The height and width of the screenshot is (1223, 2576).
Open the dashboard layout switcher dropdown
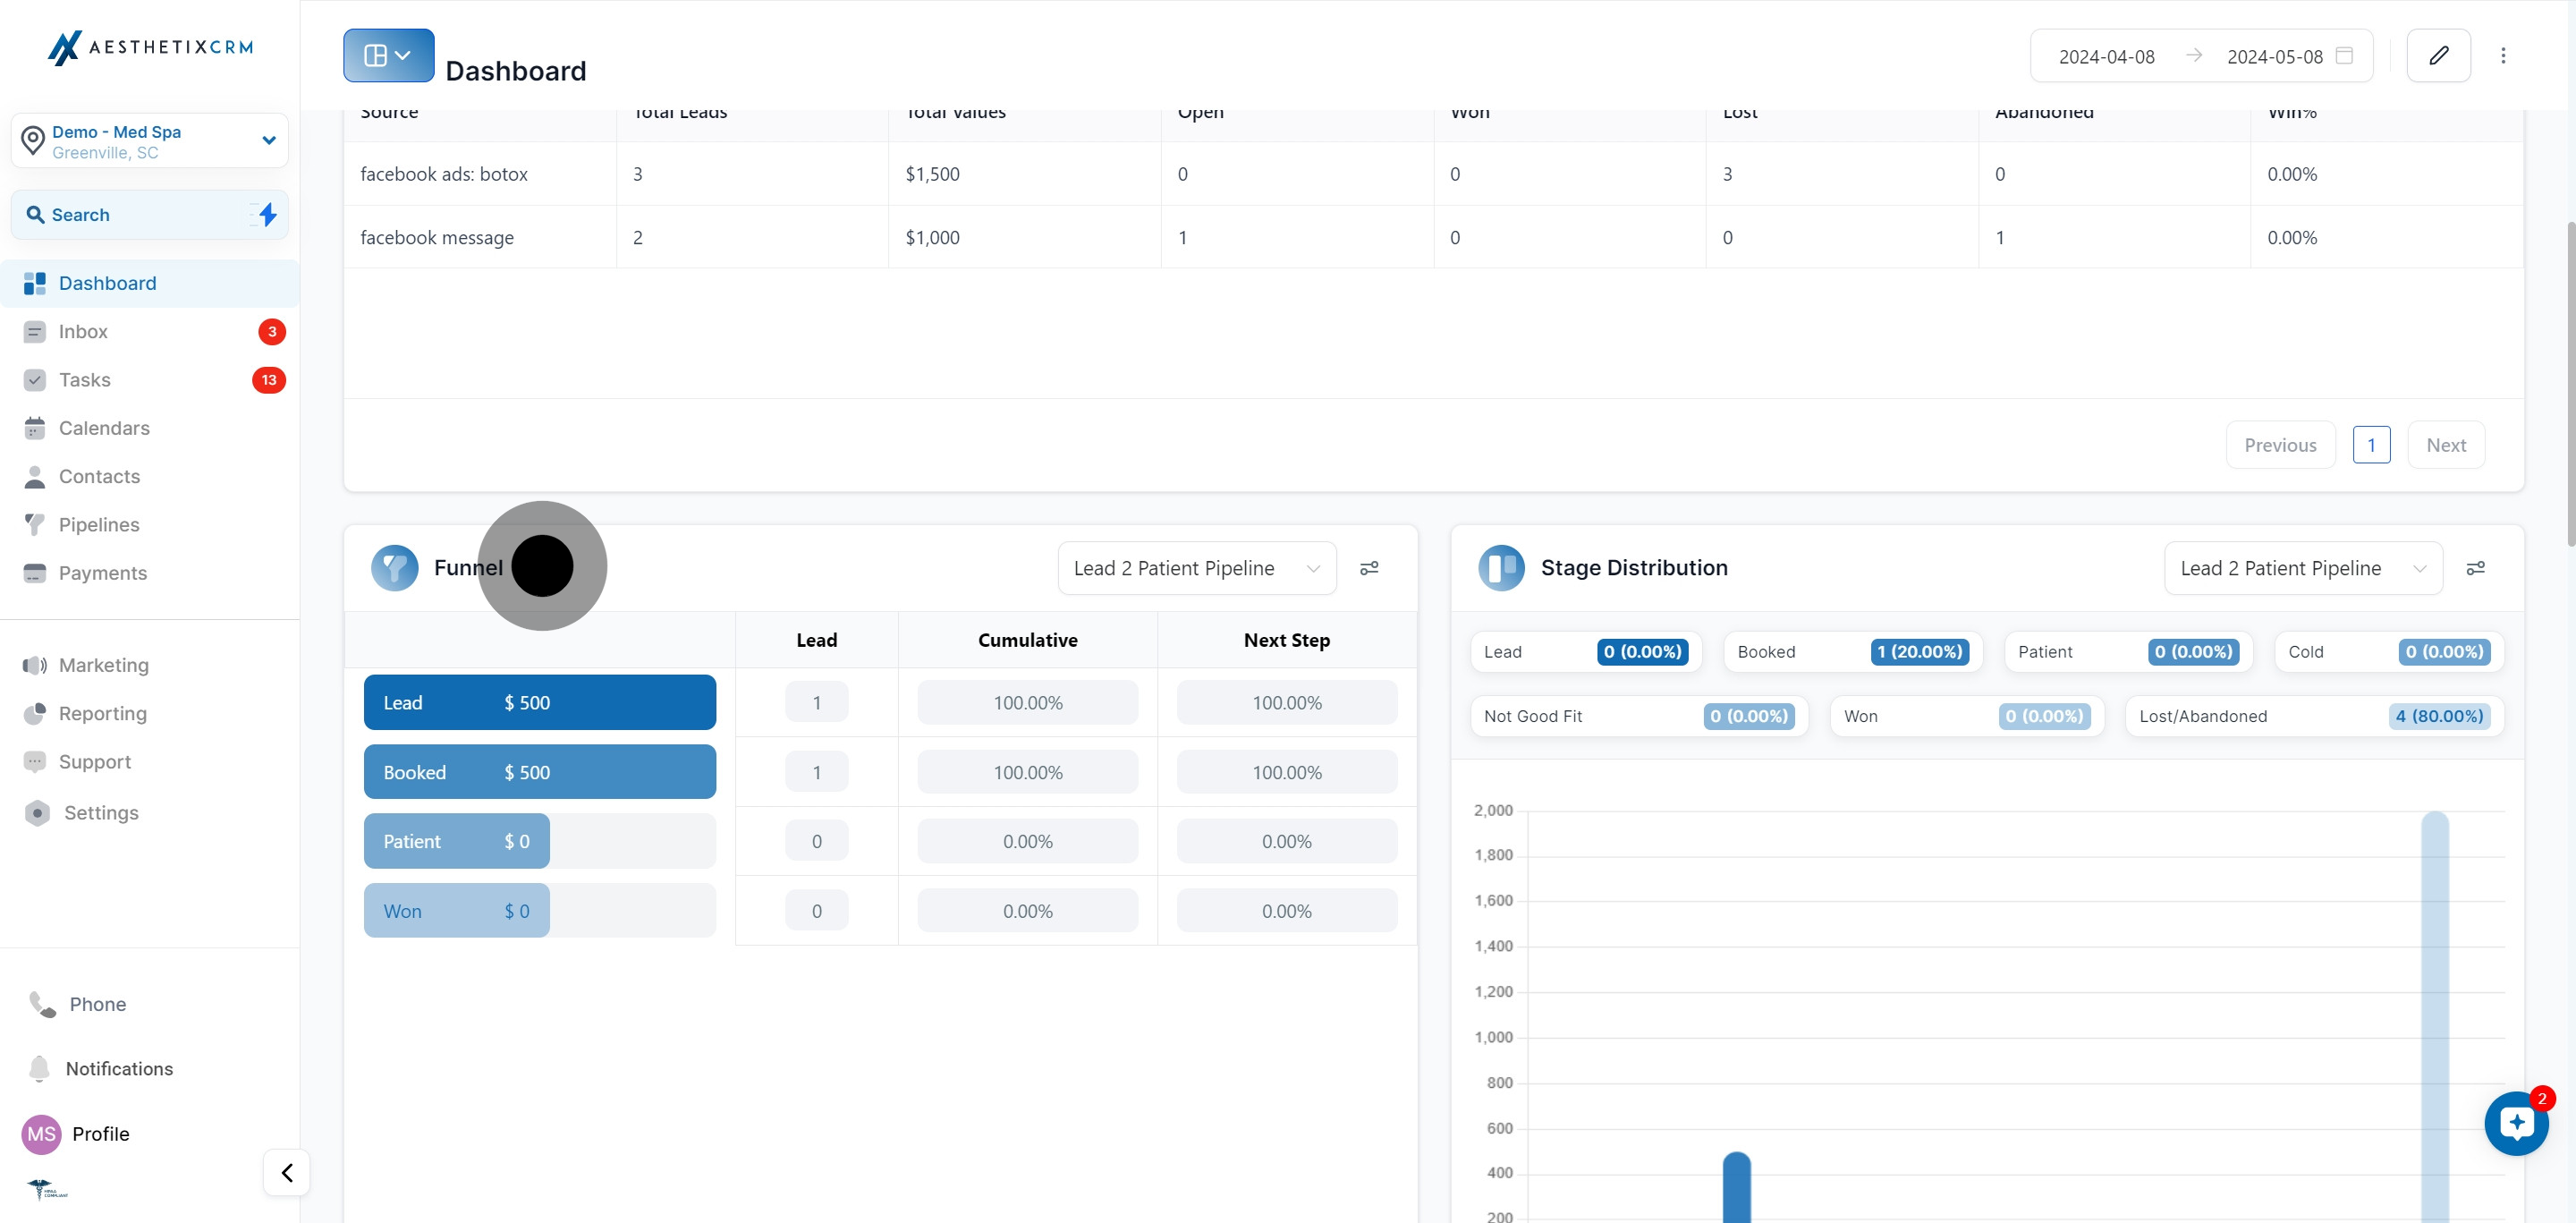coord(388,56)
